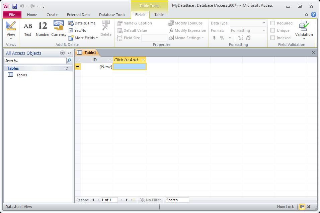Image resolution: width=320 pixels, height=213 pixels.
Task: Open Validation menu button
Action: pyautogui.click(x=304, y=30)
